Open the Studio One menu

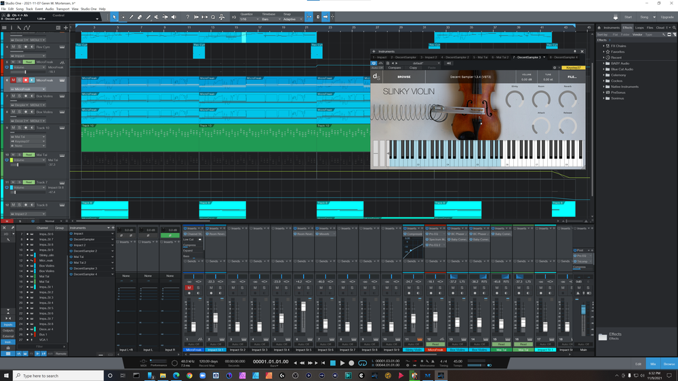tap(89, 9)
